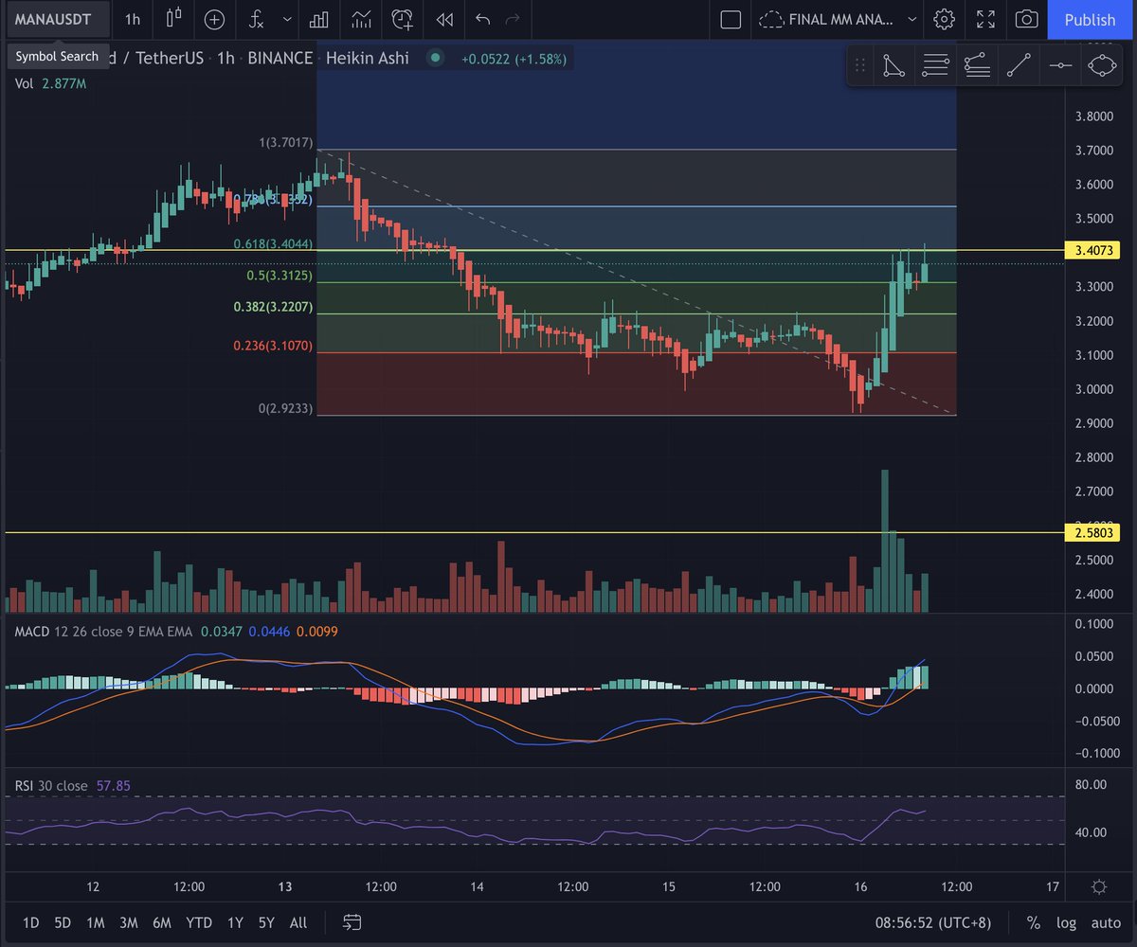Open the MANAUSDT symbol search
This screenshot has width=1137, height=947.
57,19
